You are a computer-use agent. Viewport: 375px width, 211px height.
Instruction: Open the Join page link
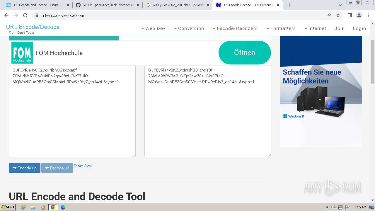click(340, 28)
